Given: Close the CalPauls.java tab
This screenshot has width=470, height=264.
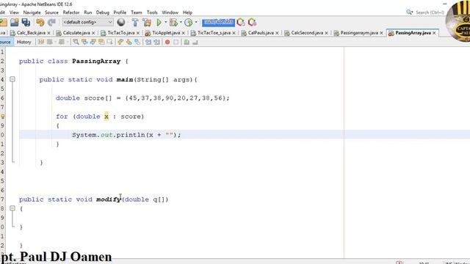Looking at the screenshot, I should [x=277, y=33].
